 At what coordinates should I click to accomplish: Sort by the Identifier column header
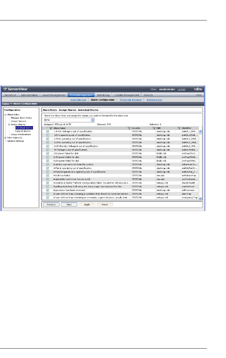[186, 128]
